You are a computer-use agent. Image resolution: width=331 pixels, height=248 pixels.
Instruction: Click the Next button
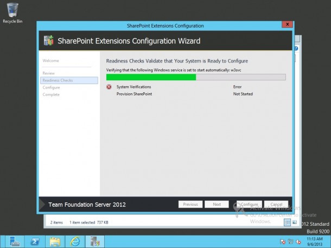217,204
